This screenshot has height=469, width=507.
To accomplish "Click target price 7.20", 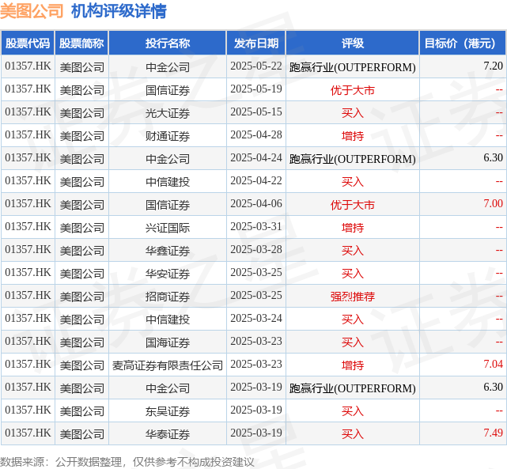I will [x=493, y=66].
